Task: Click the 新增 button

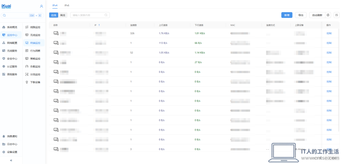Action: (x=287, y=15)
